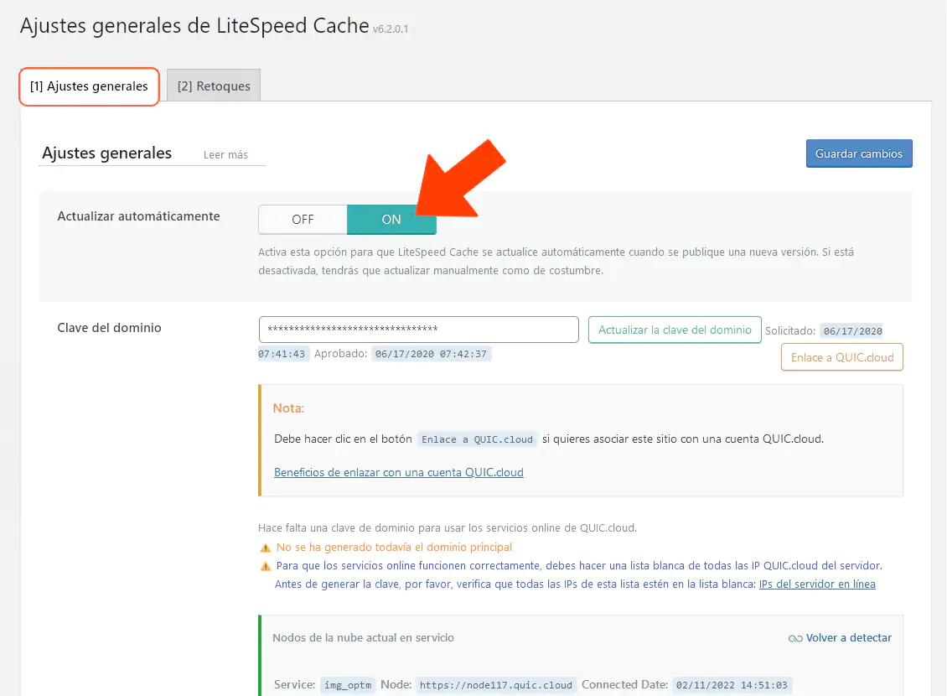Viewport: 947px width, 696px height.
Task: Open Beneficios de enlazar con QUIC.cloud link
Action: point(399,472)
